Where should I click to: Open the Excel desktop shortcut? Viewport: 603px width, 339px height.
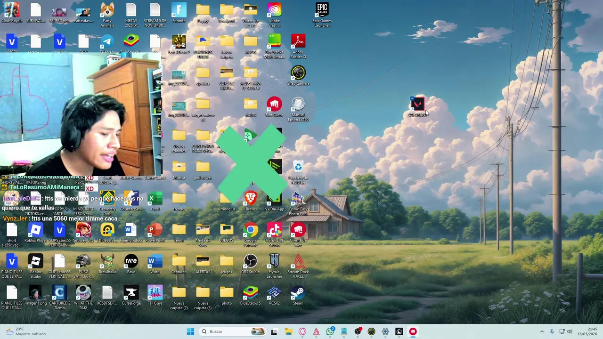coord(155,201)
